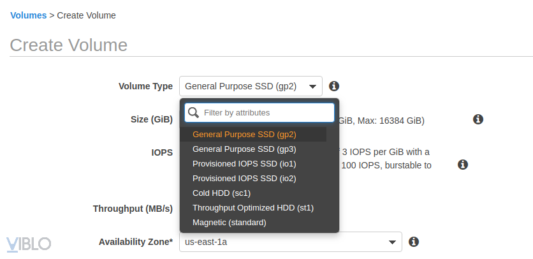The height and width of the screenshot is (259, 533).
Task: Click the search magnifier icon in filter box
Action: [x=194, y=112]
